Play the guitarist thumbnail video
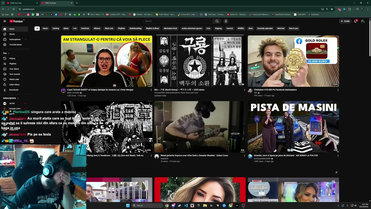The height and width of the screenshot is (209, 371). [200, 127]
